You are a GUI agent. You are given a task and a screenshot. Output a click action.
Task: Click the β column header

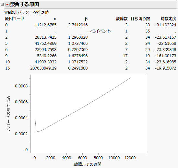pyautogui.click(x=86, y=19)
